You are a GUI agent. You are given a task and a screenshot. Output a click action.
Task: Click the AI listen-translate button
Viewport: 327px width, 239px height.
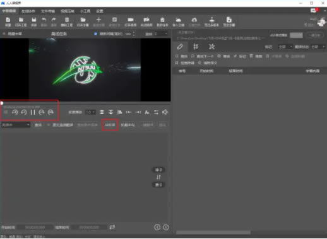click(x=110, y=125)
